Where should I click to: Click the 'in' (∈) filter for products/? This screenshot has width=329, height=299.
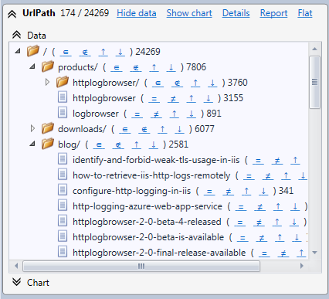[x=117, y=68]
